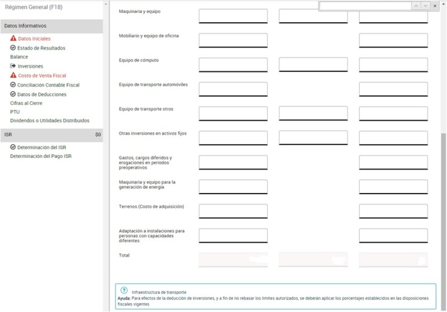The height and width of the screenshot is (312, 447).
Task: Click the warning icon beside Datos Iniciales
Action: [x=13, y=38]
